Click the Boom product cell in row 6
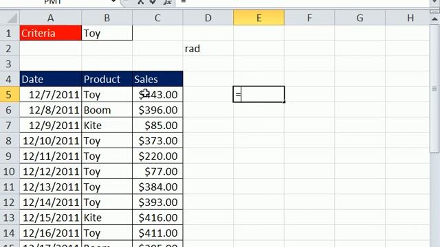This screenshot has width=440, height=247. point(107,110)
